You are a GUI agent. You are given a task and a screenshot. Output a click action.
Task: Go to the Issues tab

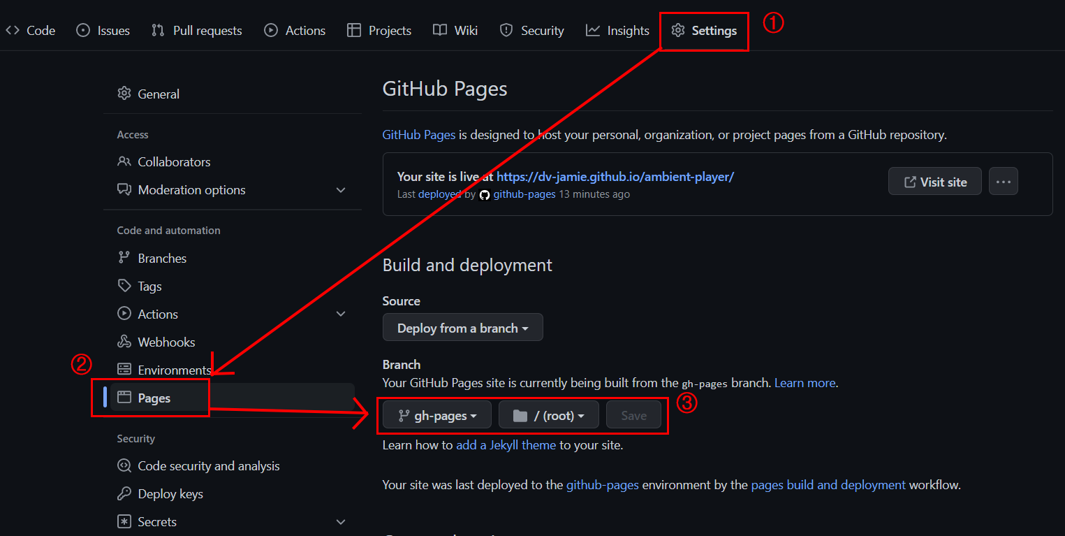pos(103,30)
